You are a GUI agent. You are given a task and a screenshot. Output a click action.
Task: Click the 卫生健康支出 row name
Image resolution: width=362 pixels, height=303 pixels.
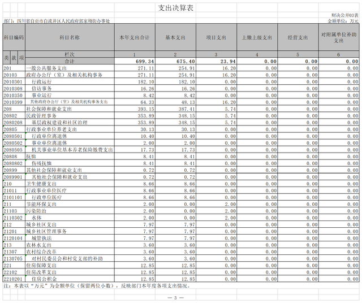tap(41, 184)
